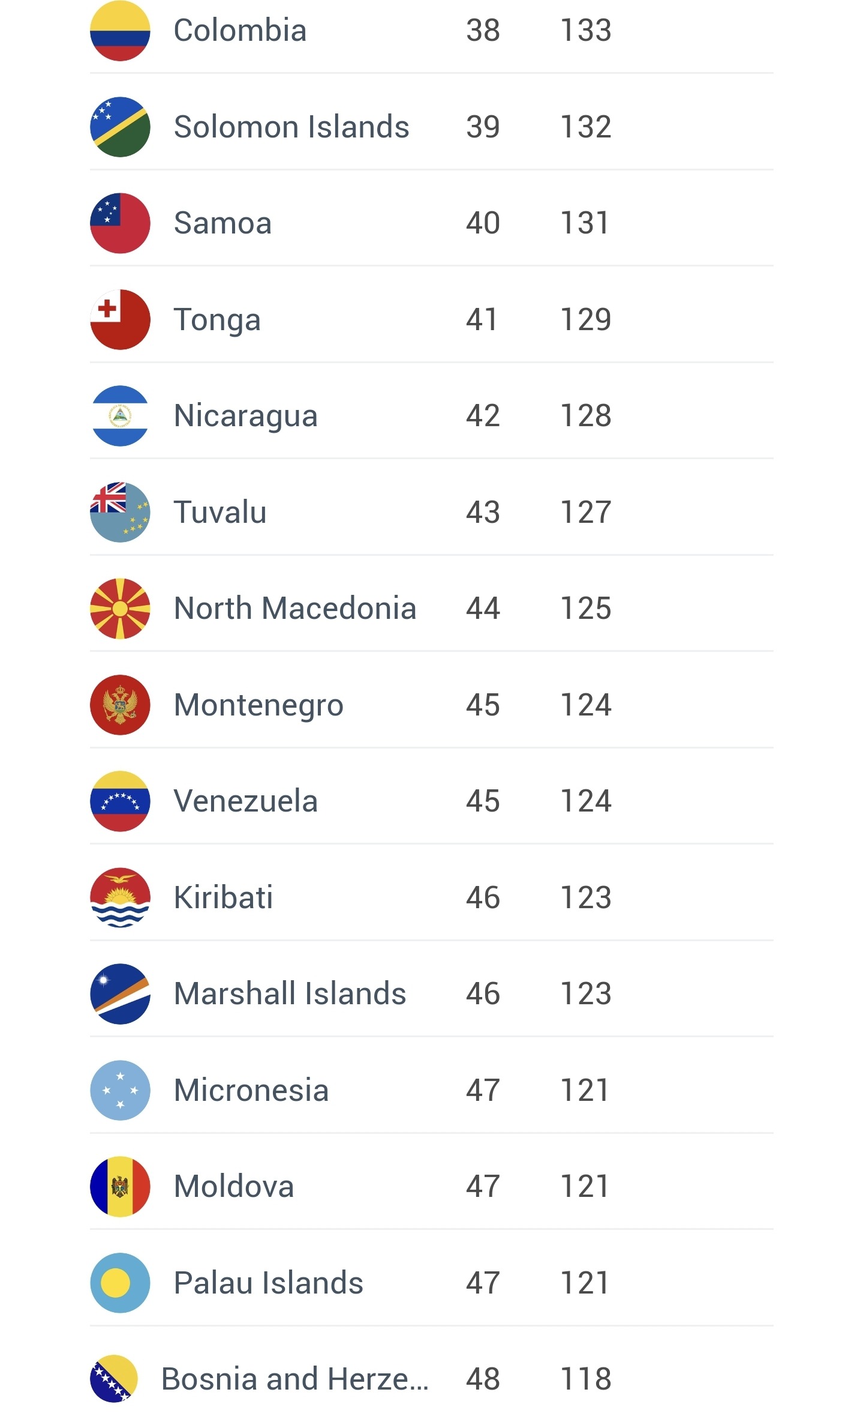Select the North Macedonia flag icon

coord(120,609)
